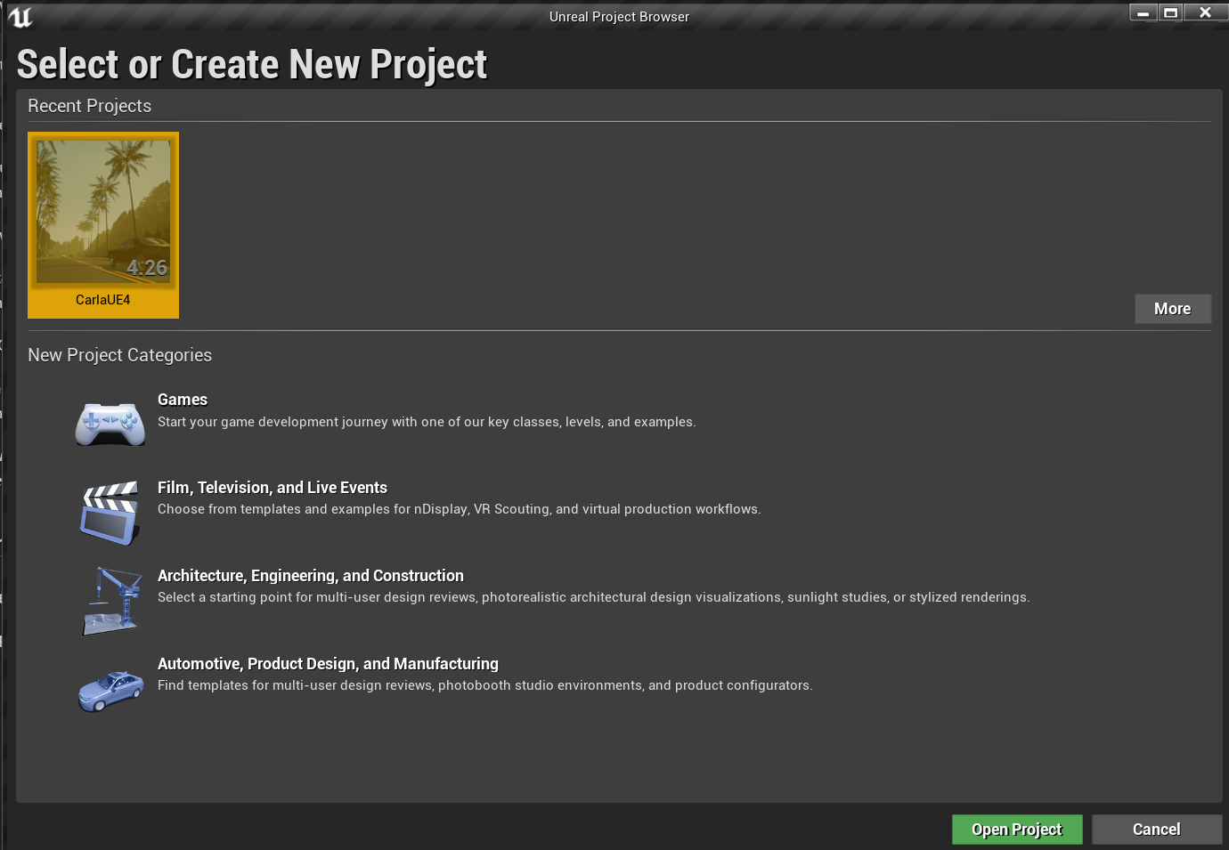Click the Games description starting 'Start your game development'
Viewport: 1229px width, 850px height.
pyautogui.click(x=427, y=422)
